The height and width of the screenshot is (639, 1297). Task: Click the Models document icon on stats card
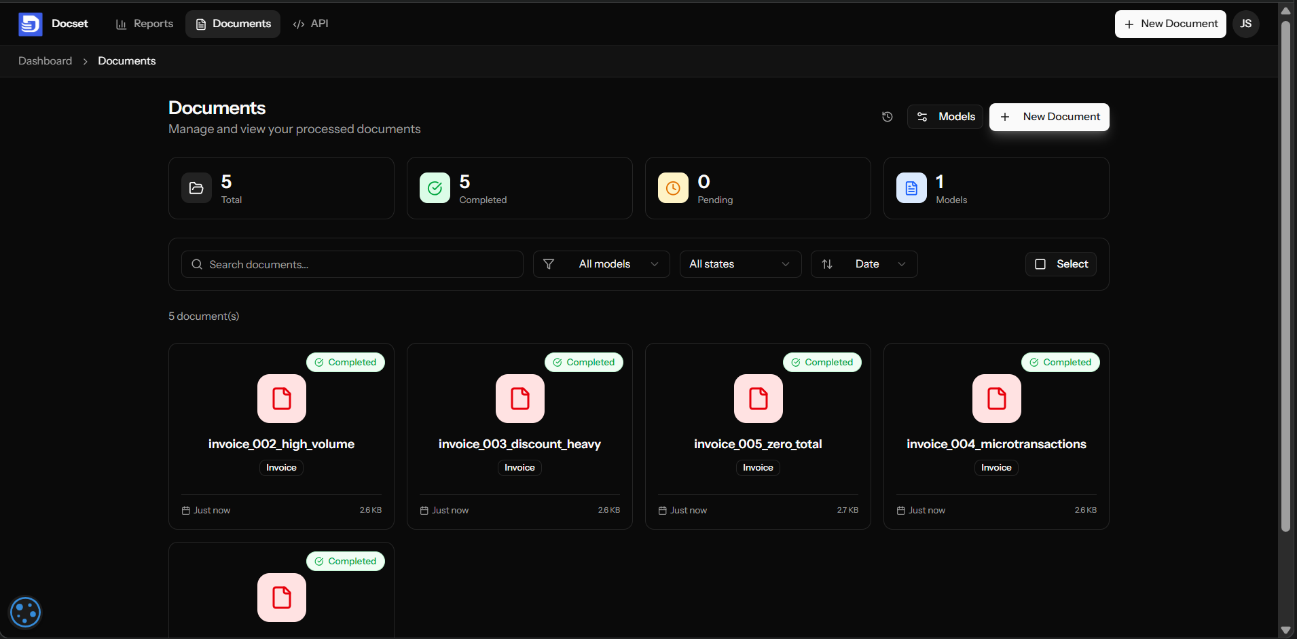pyautogui.click(x=911, y=188)
